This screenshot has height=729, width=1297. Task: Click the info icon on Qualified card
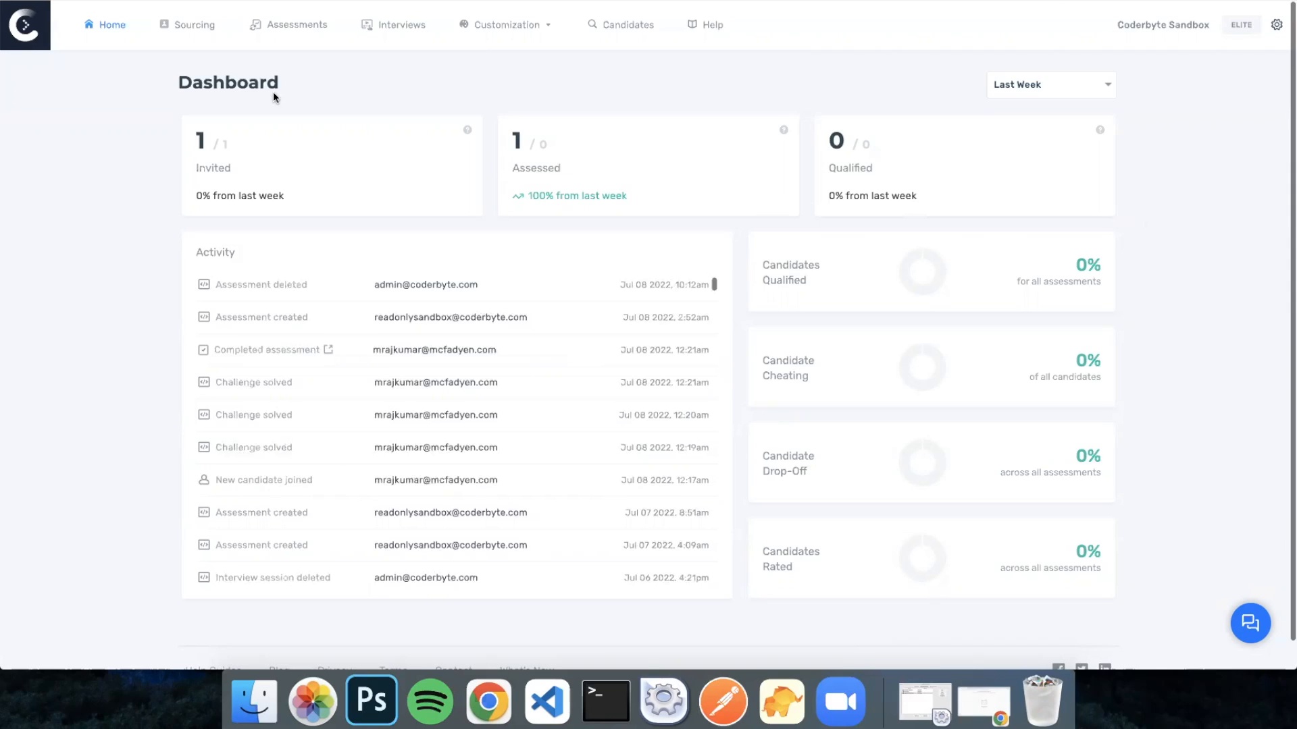pyautogui.click(x=1100, y=130)
